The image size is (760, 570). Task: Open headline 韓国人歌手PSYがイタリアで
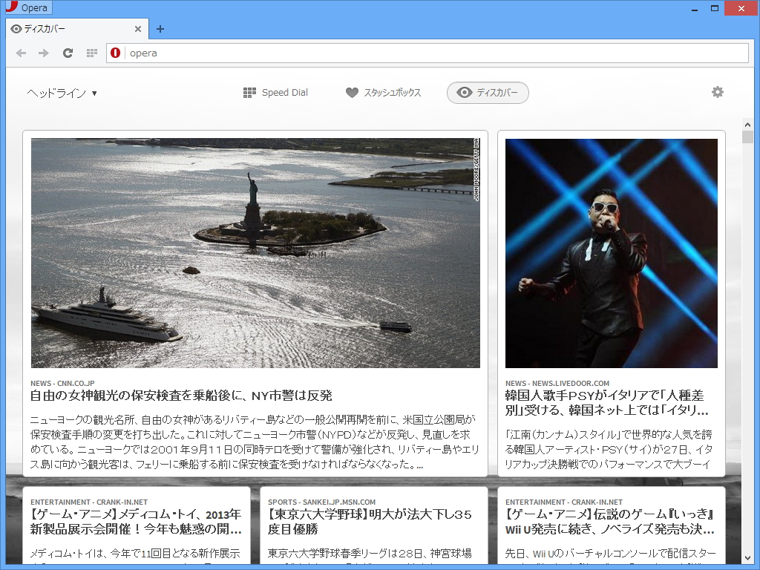tap(607, 403)
